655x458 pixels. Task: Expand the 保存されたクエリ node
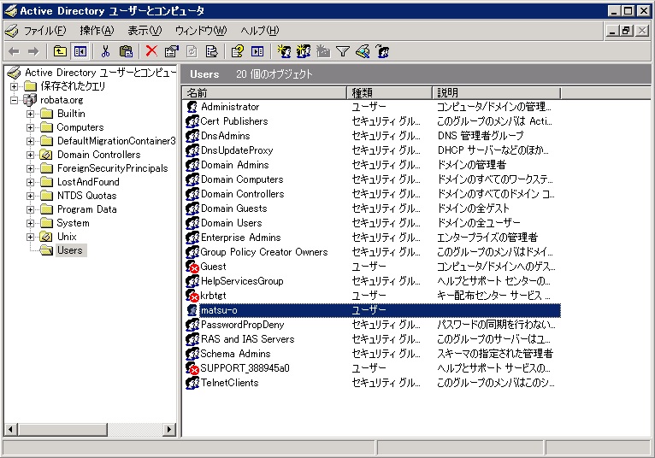[x=15, y=86]
